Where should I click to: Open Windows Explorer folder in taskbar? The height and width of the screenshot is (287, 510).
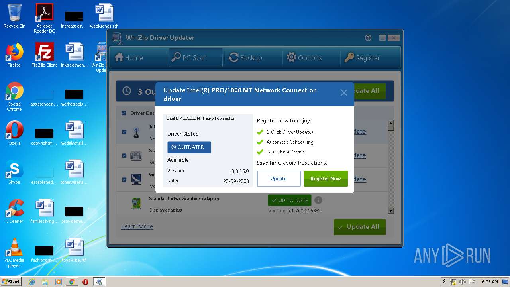(45, 282)
